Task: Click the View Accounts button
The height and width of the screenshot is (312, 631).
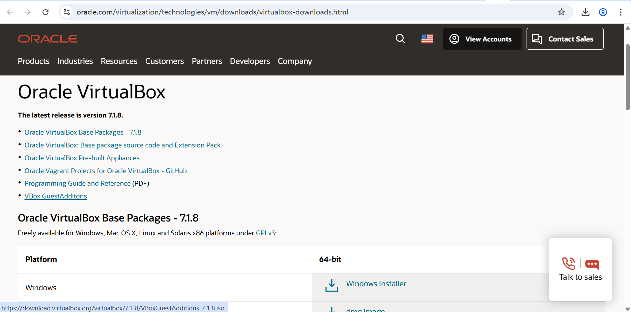Action: 482,39
